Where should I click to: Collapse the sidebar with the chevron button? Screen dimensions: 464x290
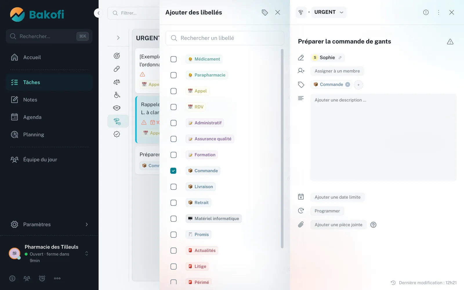pyautogui.click(x=99, y=13)
